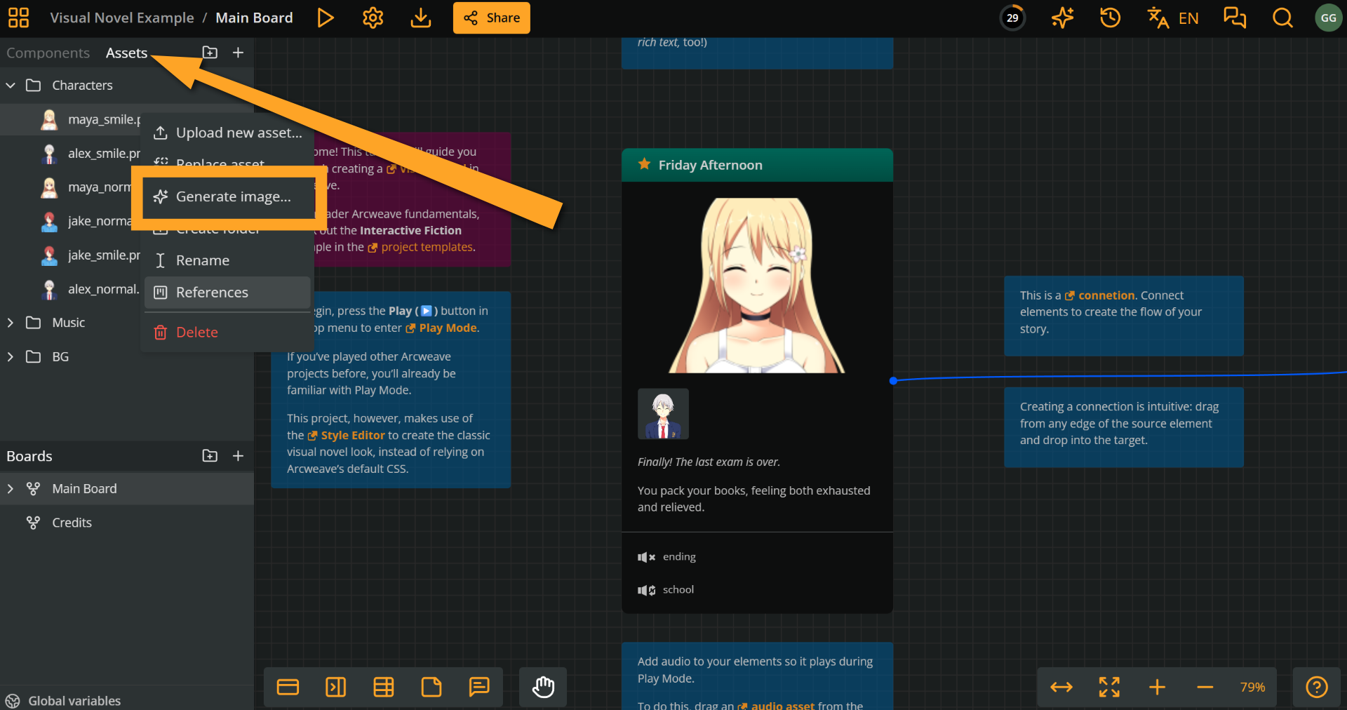The image size is (1347, 710).
Task: Open the project dashboard grid icon
Action: tap(18, 18)
